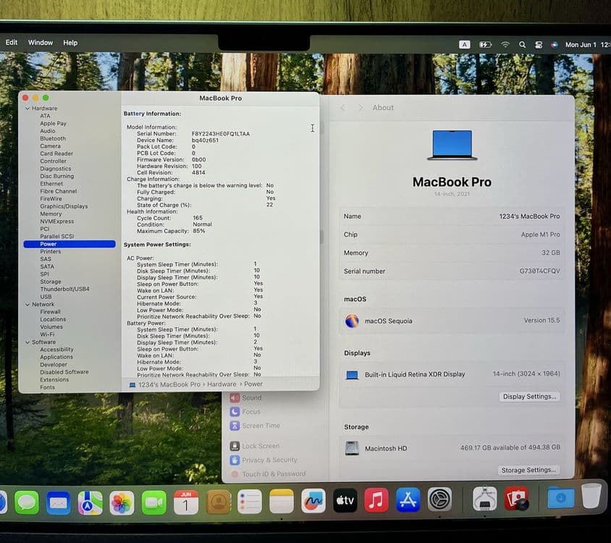Image resolution: width=611 pixels, height=543 pixels.
Task: Open Photo Booth from the Dock
Action: [516, 498]
